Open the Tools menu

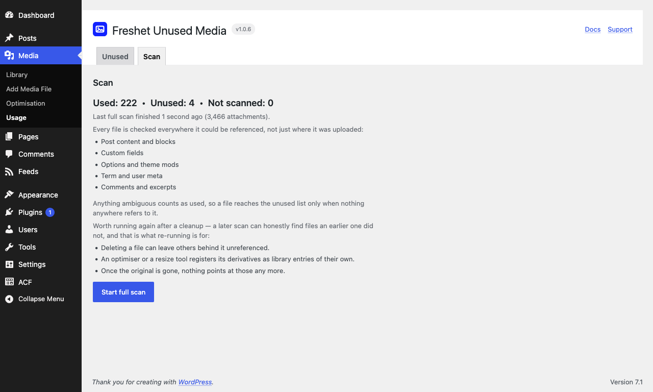41,247
